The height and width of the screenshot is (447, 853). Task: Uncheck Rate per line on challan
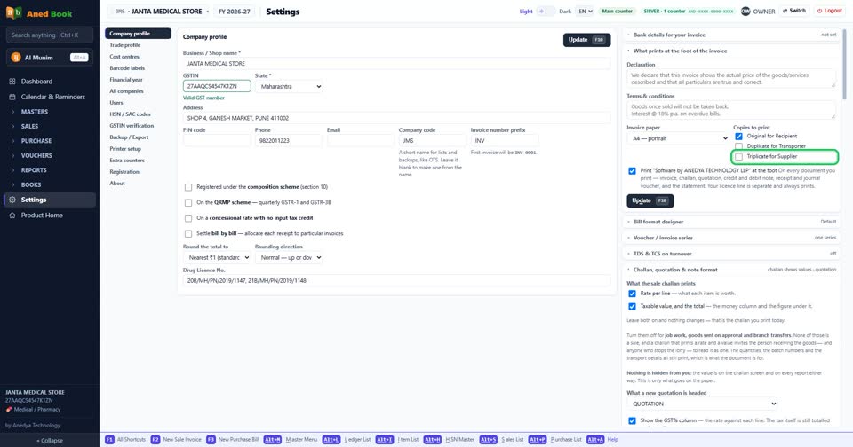coord(632,294)
